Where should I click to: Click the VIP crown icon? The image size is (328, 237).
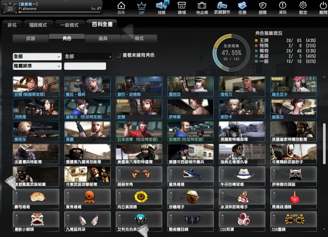click(x=141, y=8)
